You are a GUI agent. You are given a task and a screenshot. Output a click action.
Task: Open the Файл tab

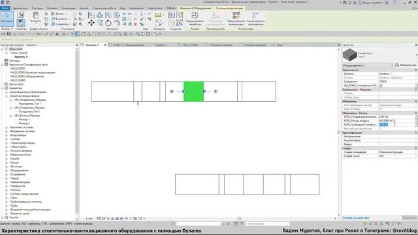click(x=5, y=8)
